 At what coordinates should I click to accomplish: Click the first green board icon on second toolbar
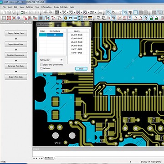[151, 18]
